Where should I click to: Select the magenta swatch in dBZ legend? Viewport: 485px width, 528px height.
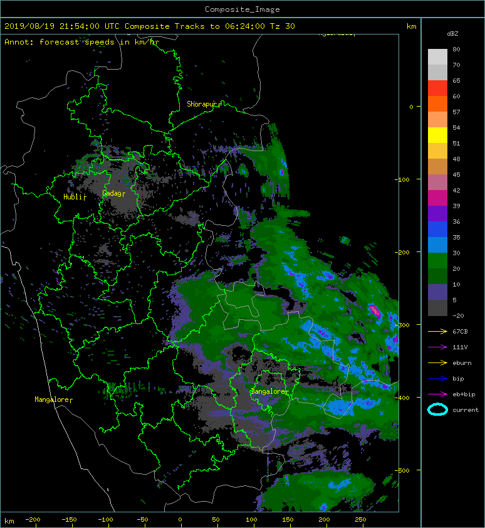coord(437,198)
